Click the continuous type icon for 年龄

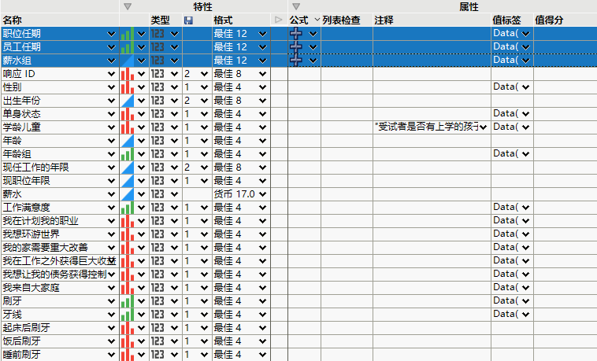tap(128, 141)
